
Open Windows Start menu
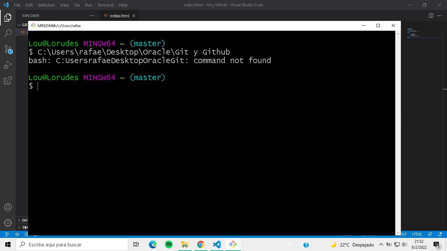8,244
